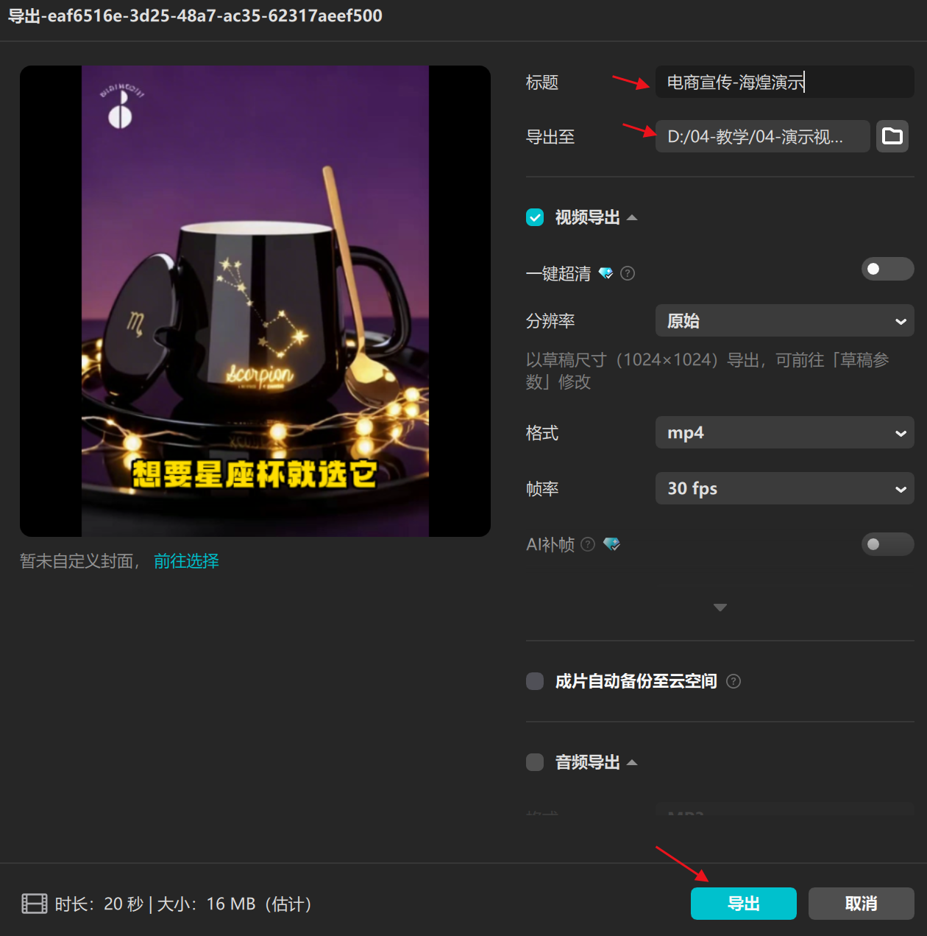The height and width of the screenshot is (936, 927).
Task: Check the 音频导出 checkbox
Action: coord(535,762)
